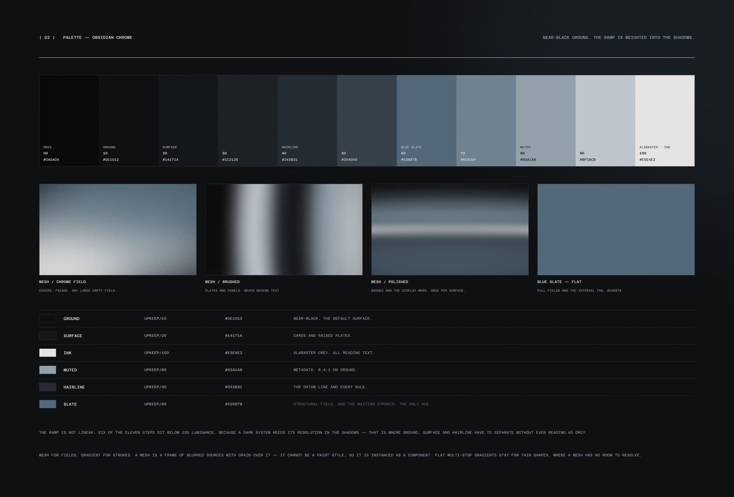Open the Blue Slate flat field preview
Image resolution: width=734 pixels, height=497 pixels.
[616, 230]
